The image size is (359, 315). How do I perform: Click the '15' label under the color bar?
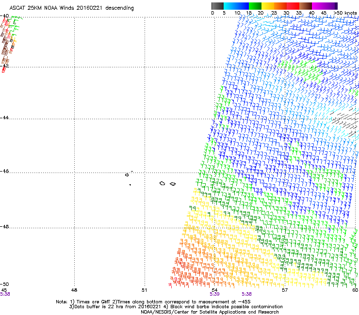tap(249, 13)
